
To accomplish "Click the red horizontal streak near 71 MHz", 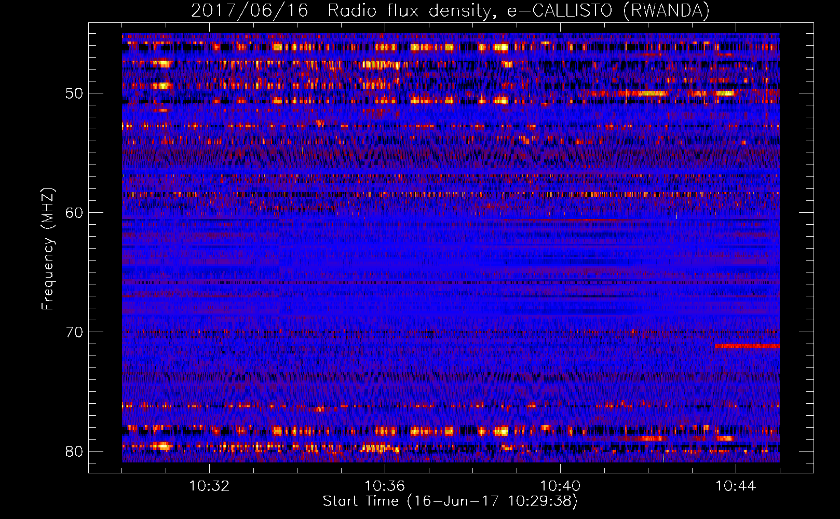I will coord(747,346).
